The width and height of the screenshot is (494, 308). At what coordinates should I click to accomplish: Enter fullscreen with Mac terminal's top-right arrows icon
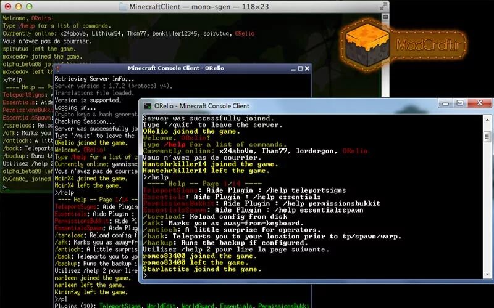383,6
